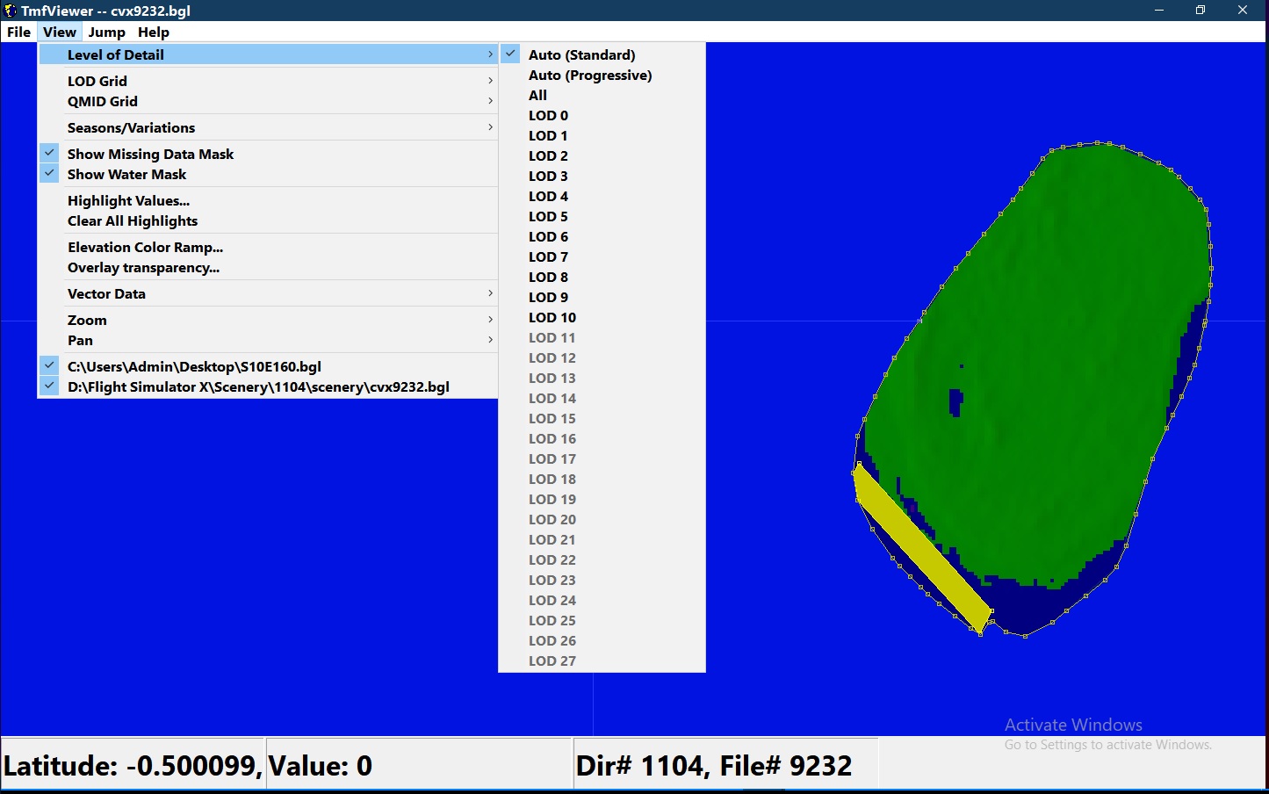Image resolution: width=1269 pixels, height=794 pixels.
Task: Select LOD 5
Action: 602,216
